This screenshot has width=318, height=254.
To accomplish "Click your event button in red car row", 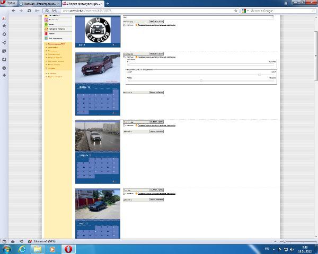I will pyautogui.click(x=156, y=93).
